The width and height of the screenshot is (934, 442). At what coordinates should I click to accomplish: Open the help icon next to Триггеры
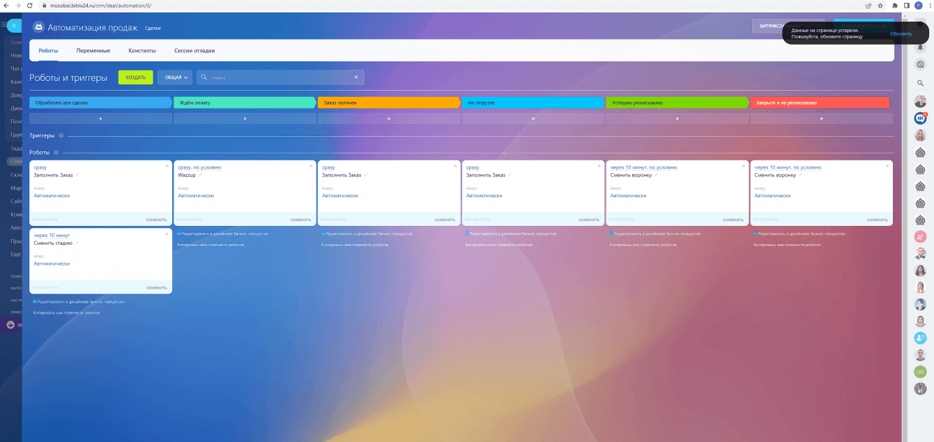61,136
